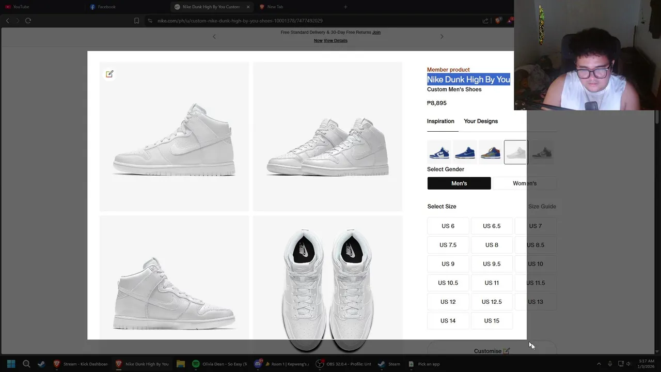Select the all-white dunk inspiration swatch
Image resolution: width=661 pixels, height=372 pixels.
pyautogui.click(x=516, y=152)
